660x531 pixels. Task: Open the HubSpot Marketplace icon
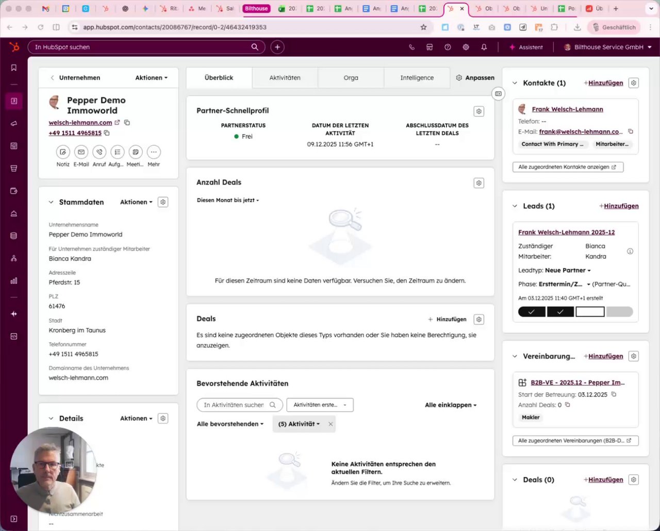430,47
